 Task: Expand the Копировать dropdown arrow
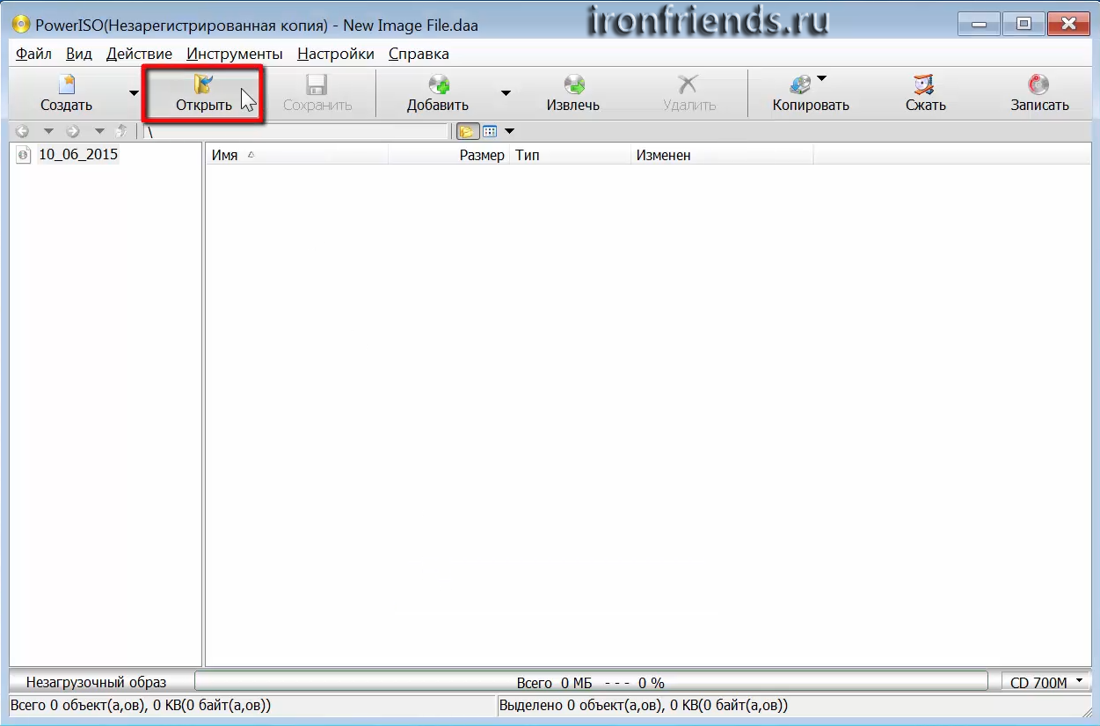tap(822, 79)
